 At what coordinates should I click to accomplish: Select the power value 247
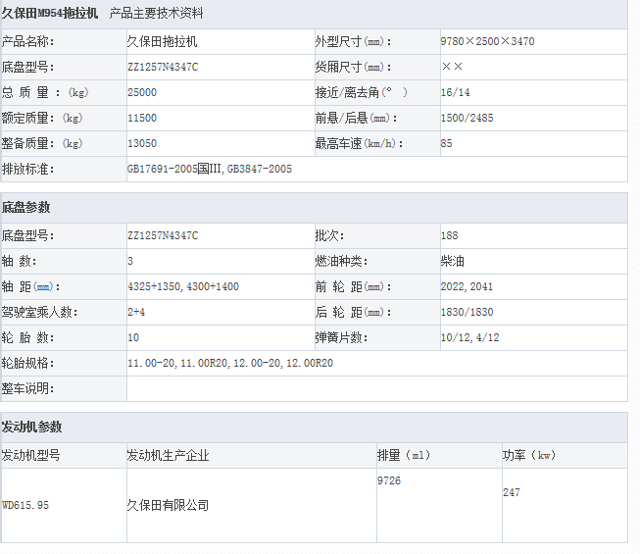(x=512, y=492)
